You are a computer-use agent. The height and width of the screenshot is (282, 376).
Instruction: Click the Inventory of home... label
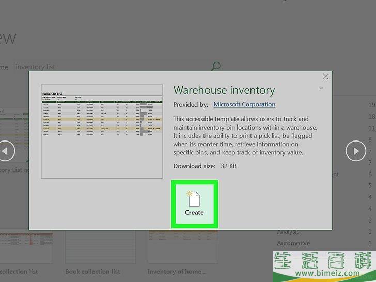click(x=177, y=272)
